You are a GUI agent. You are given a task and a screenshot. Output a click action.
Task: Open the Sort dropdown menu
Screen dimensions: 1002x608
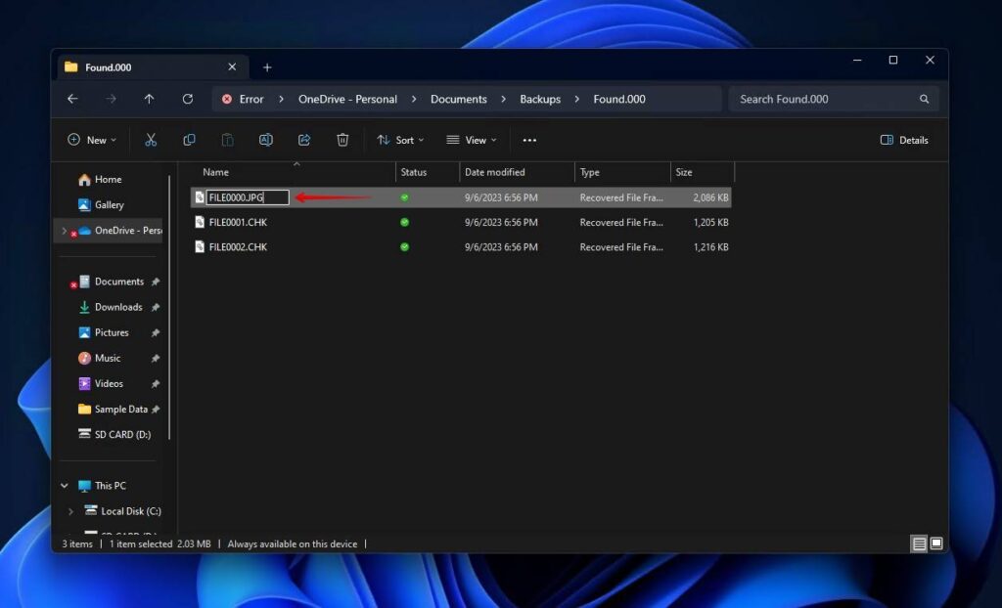coord(400,140)
